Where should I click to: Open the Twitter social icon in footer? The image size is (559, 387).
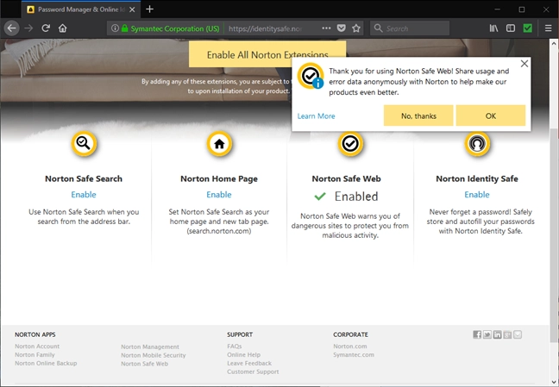click(x=487, y=334)
